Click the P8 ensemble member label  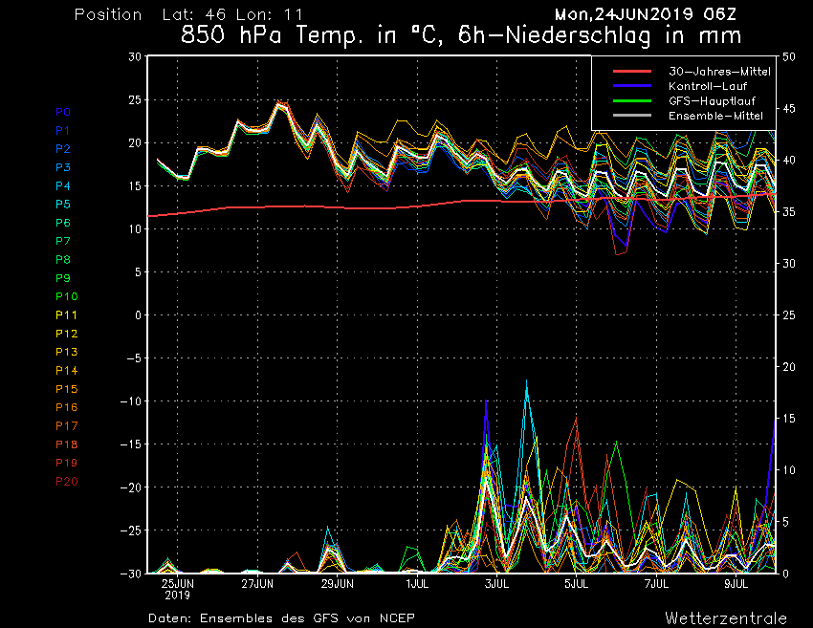click(63, 260)
